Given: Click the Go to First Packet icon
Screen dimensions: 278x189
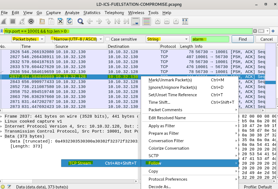Looking at the screenshot, I should [117, 21].
